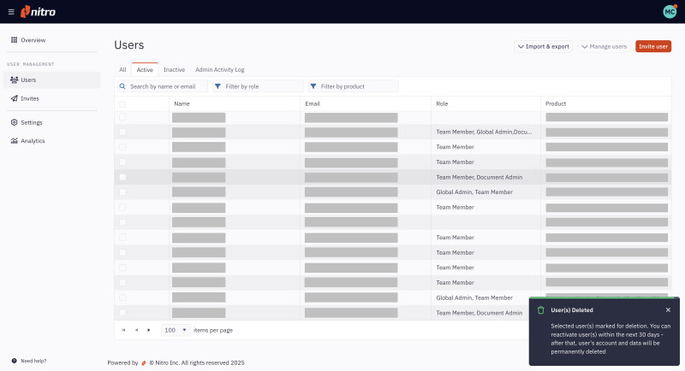Tick the select-all checkbox in table header
This screenshot has width=685, height=371.
[x=122, y=103]
